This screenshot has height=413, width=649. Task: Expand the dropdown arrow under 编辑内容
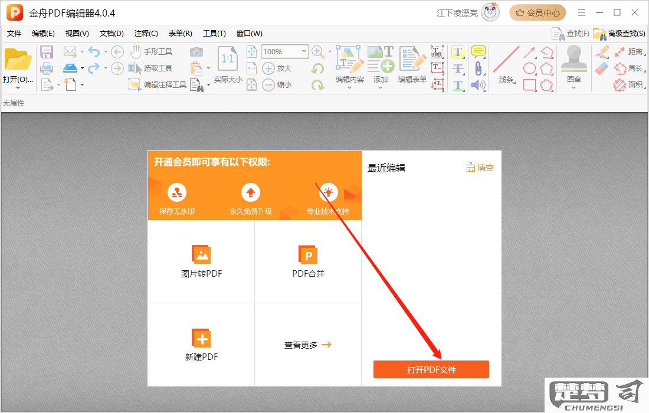[x=350, y=88]
